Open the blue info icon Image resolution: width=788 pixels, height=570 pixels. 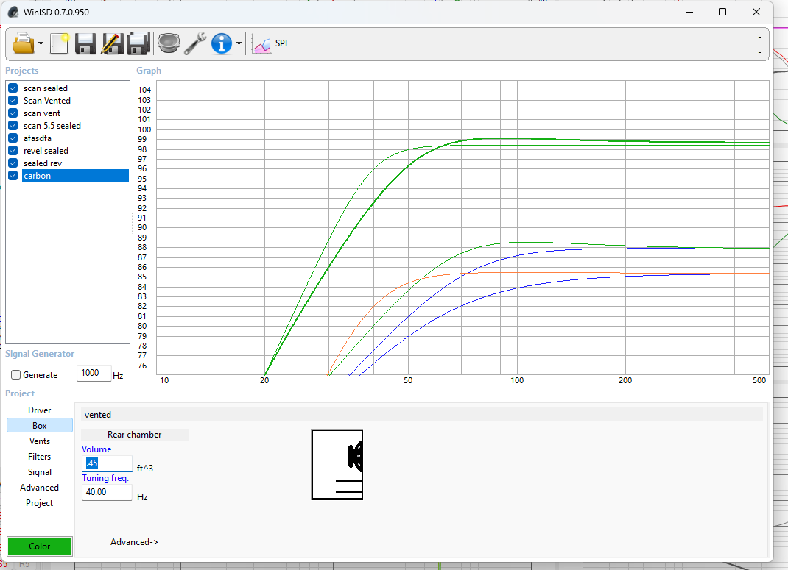click(222, 43)
